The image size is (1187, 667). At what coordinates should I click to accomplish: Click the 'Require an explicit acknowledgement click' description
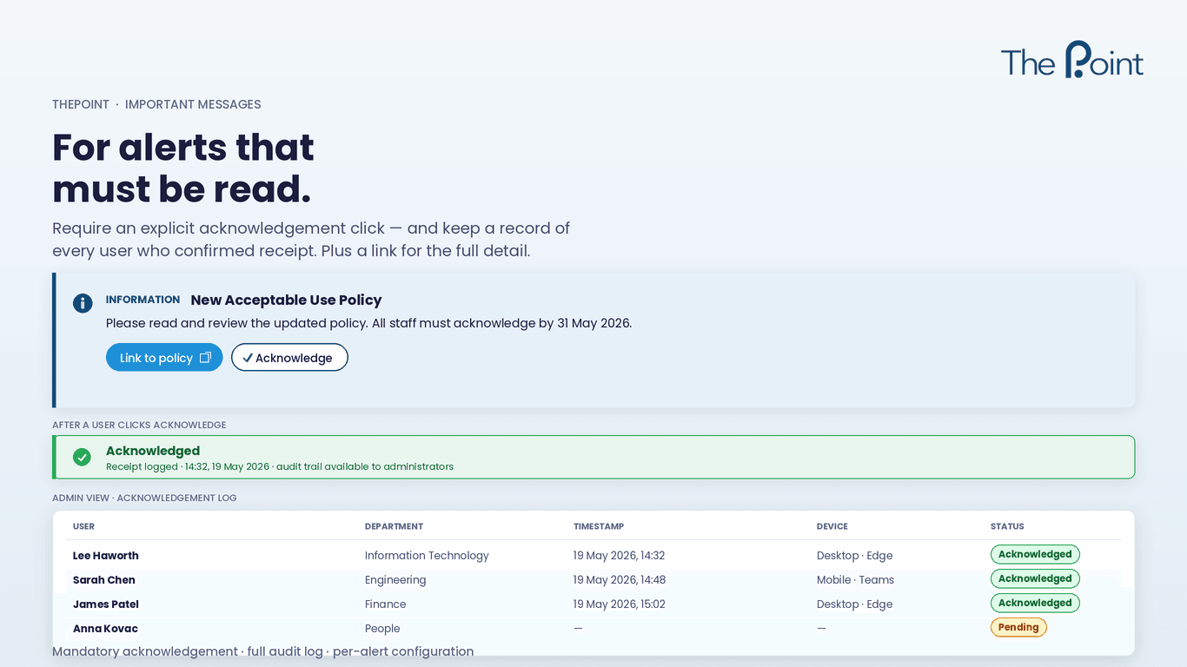[311, 240]
